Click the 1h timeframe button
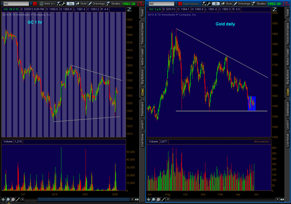 pyautogui.click(x=71, y=4)
